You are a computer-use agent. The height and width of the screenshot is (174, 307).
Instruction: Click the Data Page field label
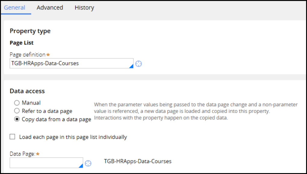tap(23, 154)
